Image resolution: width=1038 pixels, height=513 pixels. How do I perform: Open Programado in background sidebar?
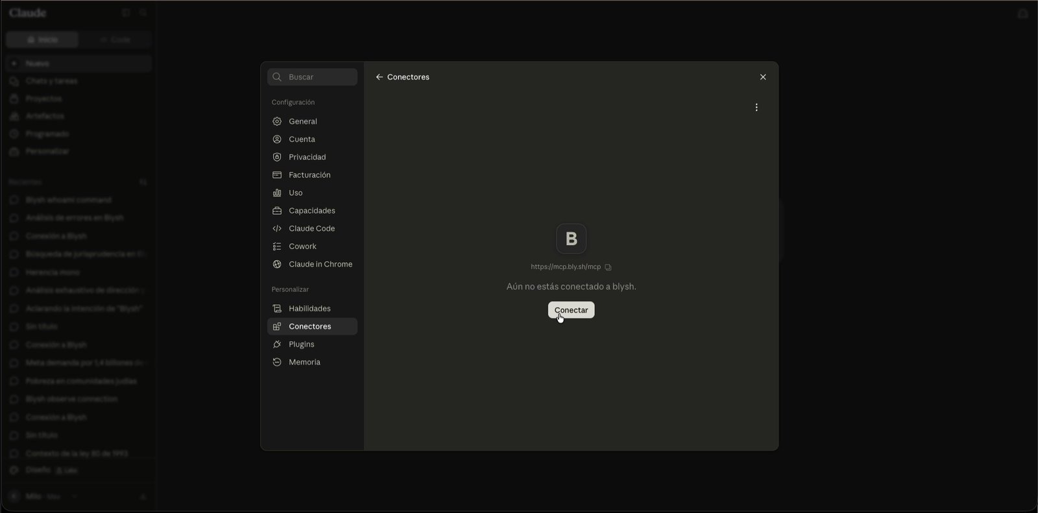coord(78,134)
